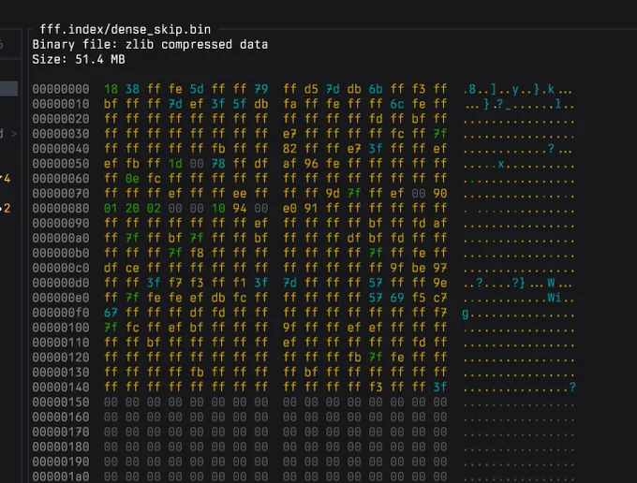Click byte f1 in row 000000d0
The image size is (637, 483).
[240, 283]
